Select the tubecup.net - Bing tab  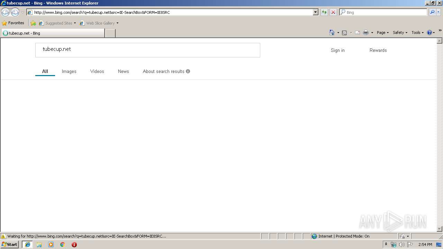click(53, 33)
